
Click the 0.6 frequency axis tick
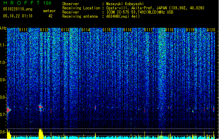pyautogui.click(x=3, y=132)
